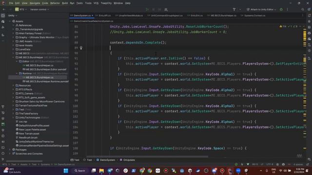Open File Explorer from the taskbar

(101, 171)
